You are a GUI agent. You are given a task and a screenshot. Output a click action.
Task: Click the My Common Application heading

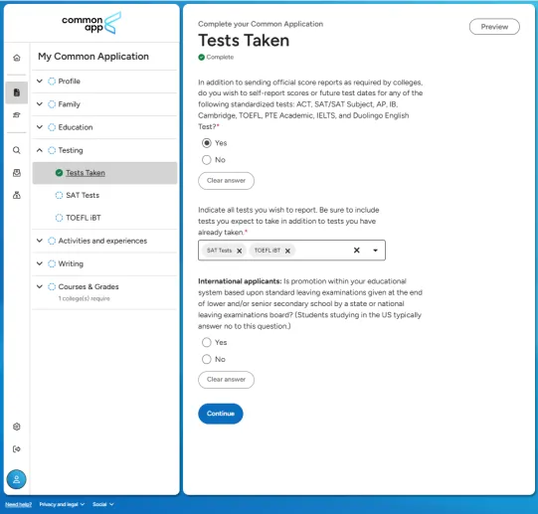click(93, 57)
